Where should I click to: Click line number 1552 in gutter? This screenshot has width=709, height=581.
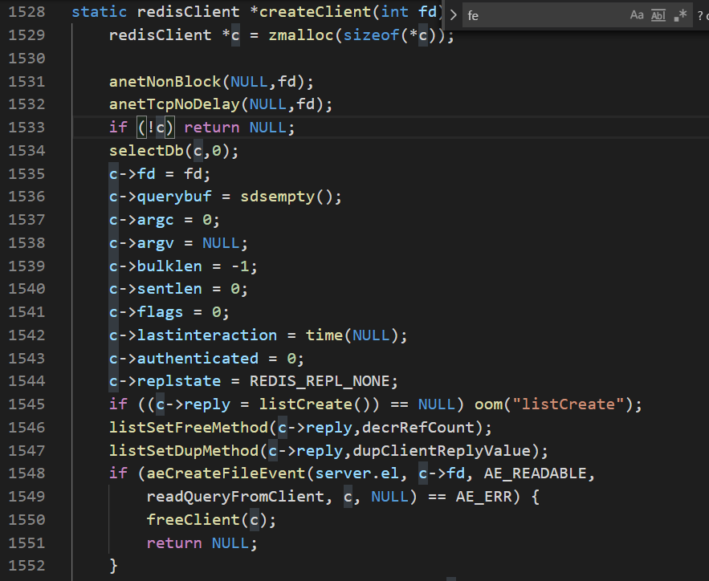coord(26,566)
